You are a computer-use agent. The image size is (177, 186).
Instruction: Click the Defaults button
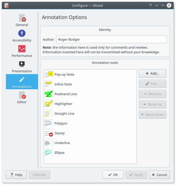tap(39, 175)
